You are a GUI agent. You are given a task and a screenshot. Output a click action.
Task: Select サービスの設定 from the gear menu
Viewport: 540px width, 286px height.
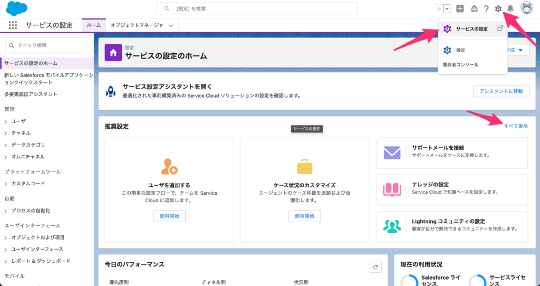[x=472, y=29]
